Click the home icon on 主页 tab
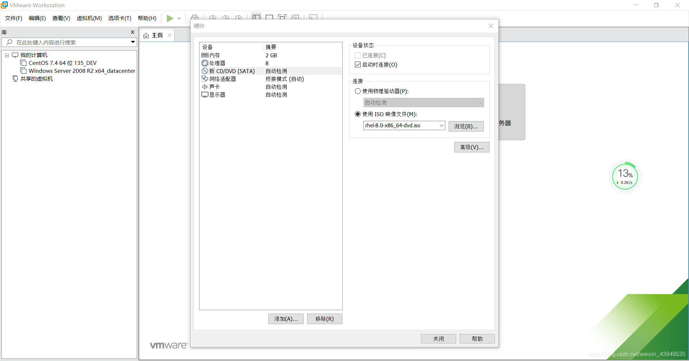This screenshot has height=361, width=689. click(146, 35)
